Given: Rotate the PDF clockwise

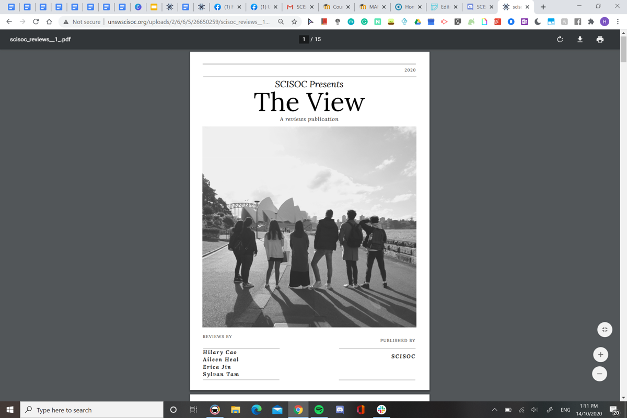Looking at the screenshot, I should [560, 39].
